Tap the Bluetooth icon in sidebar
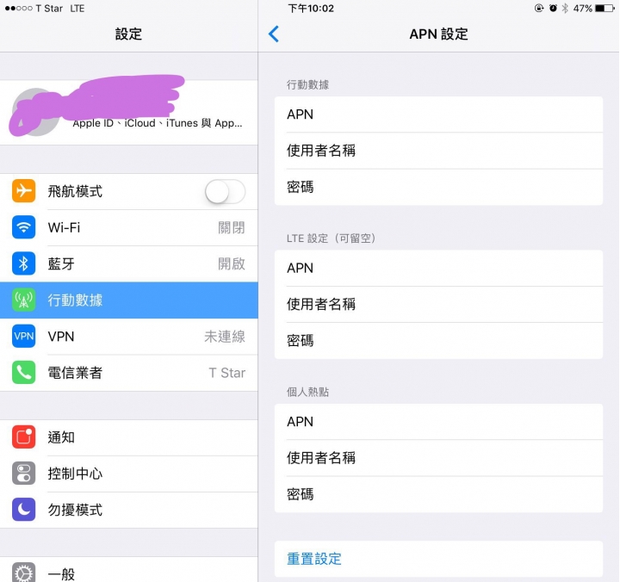 click(x=24, y=263)
